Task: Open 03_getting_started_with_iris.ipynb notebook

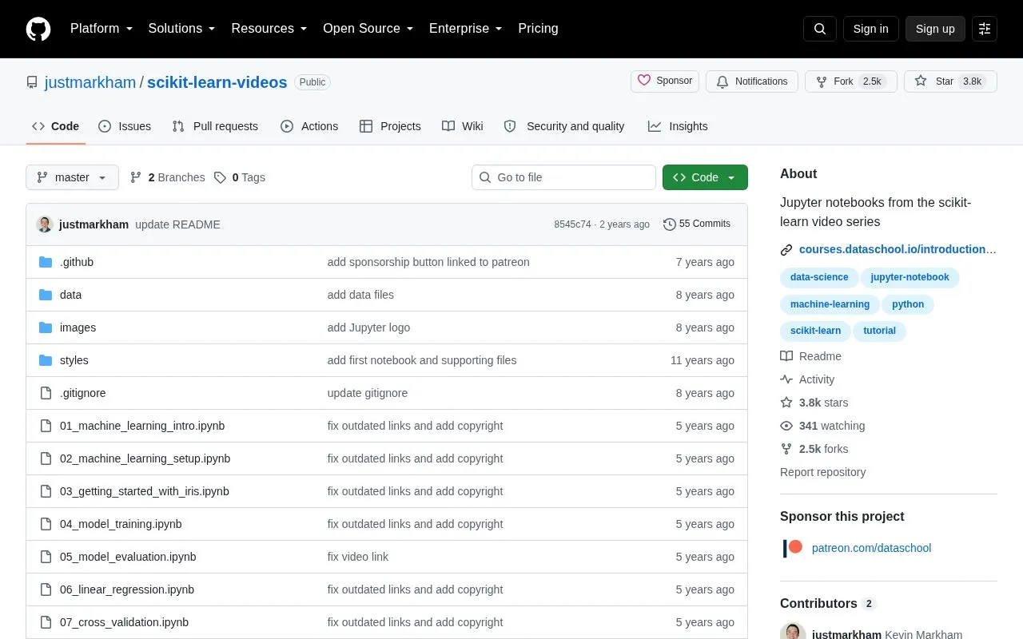Action: coord(145,491)
